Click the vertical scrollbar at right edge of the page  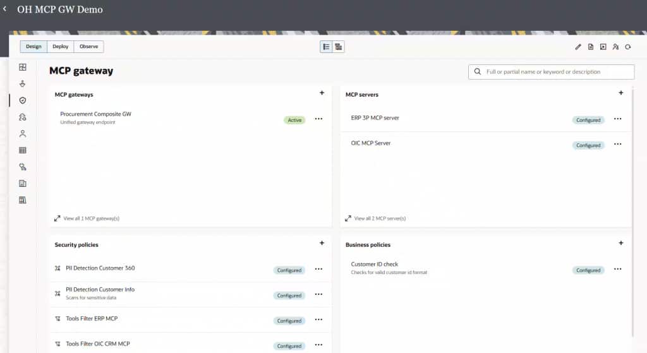click(x=632, y=212)
